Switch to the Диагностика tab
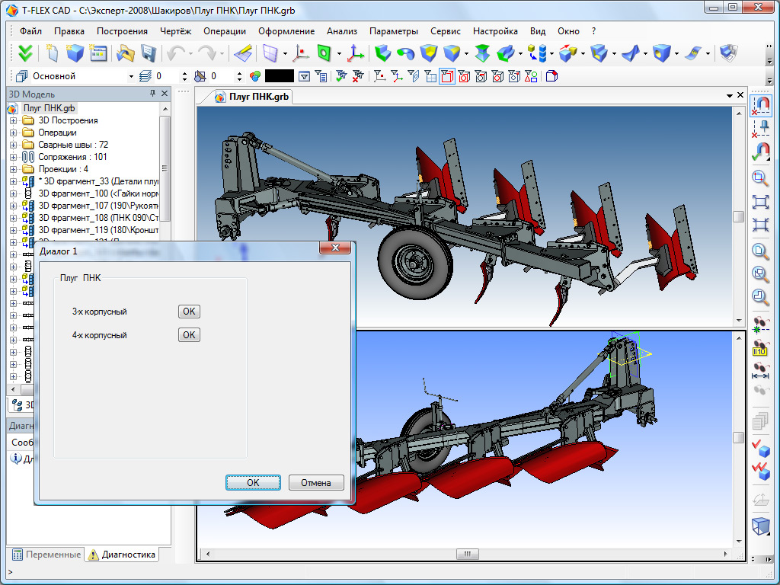 tap(122, 555)
